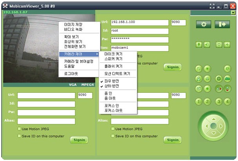This screenshot has height=161, width=238.
Task: Open 도움말 from the context menu
Action: [x=79, y=66]
